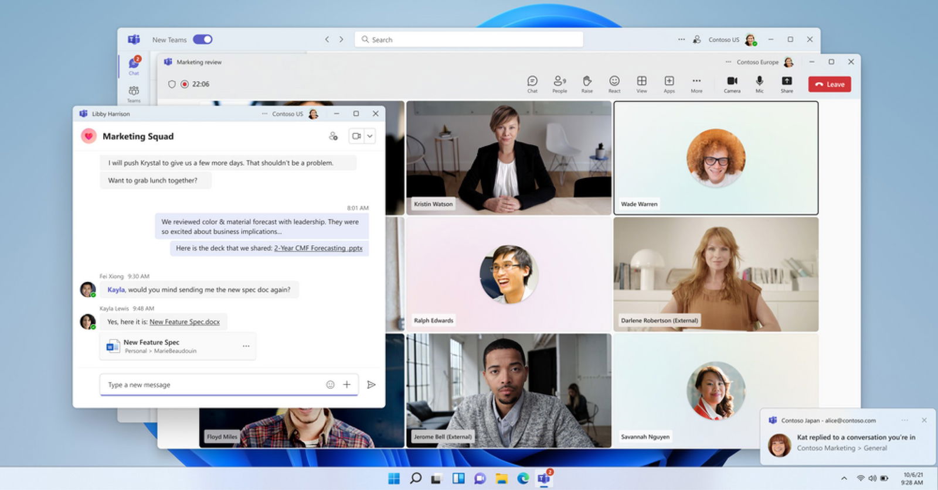The image size is (938, 490).
Task: Open the People list in meeting
Action: (x=560, y=84)
